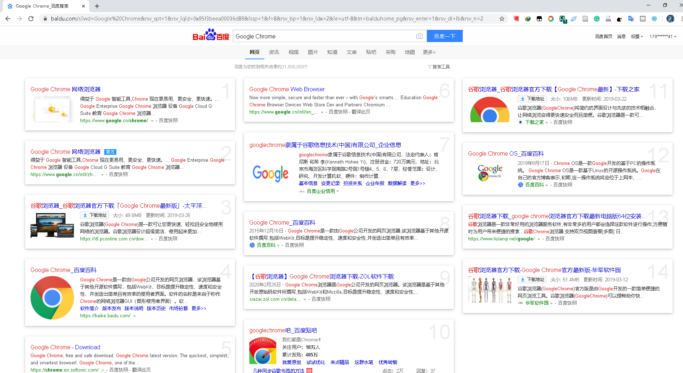
Task: Open a new browser tab
Action: click(x=97, y=6)
